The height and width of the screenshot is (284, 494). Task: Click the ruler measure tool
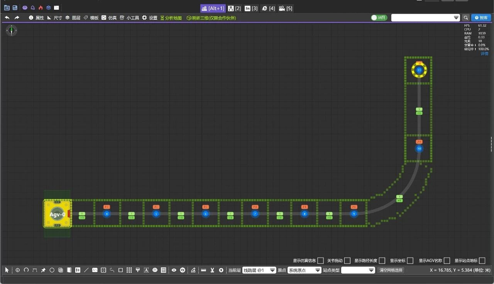pyautogui.click(x=203, y=270)
